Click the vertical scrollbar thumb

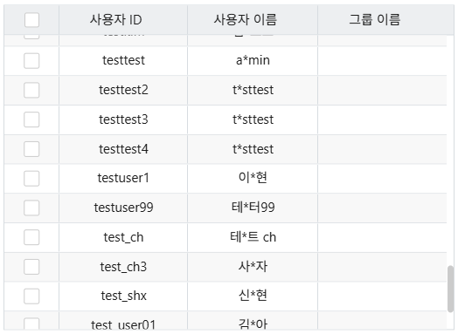[451, 289]
